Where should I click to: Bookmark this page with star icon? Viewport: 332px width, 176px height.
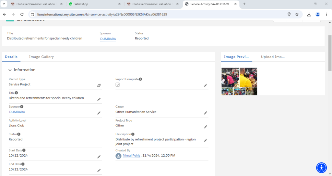(x=297, y=14)
